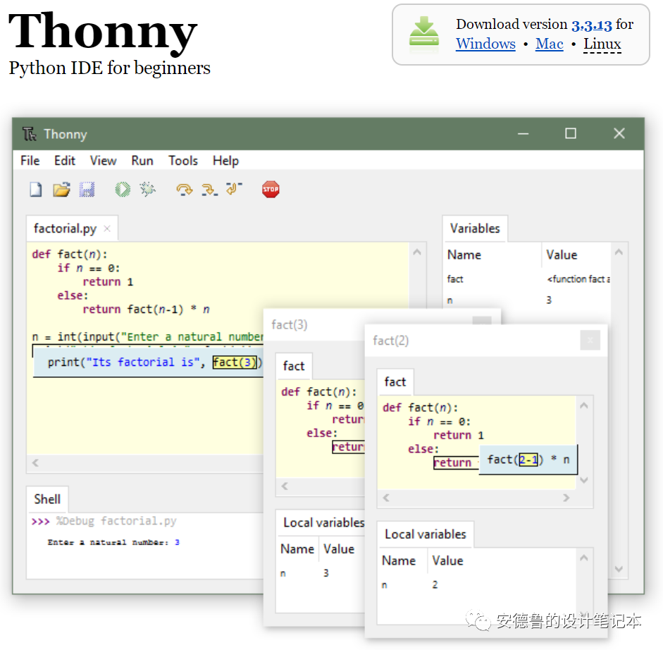This screenshot has width=663, height=650.
Task: Click the fact(3) window title
Action: 289,324
